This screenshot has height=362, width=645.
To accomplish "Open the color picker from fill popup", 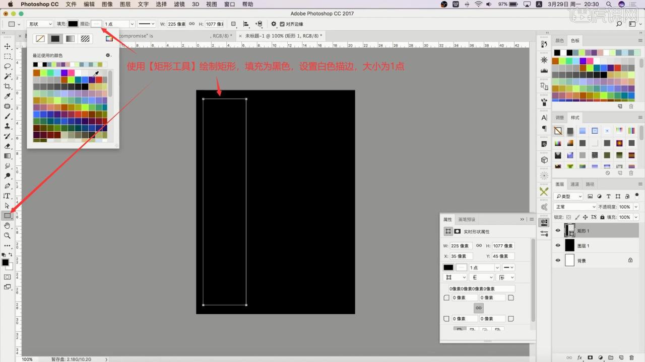I will click(109, 39).
